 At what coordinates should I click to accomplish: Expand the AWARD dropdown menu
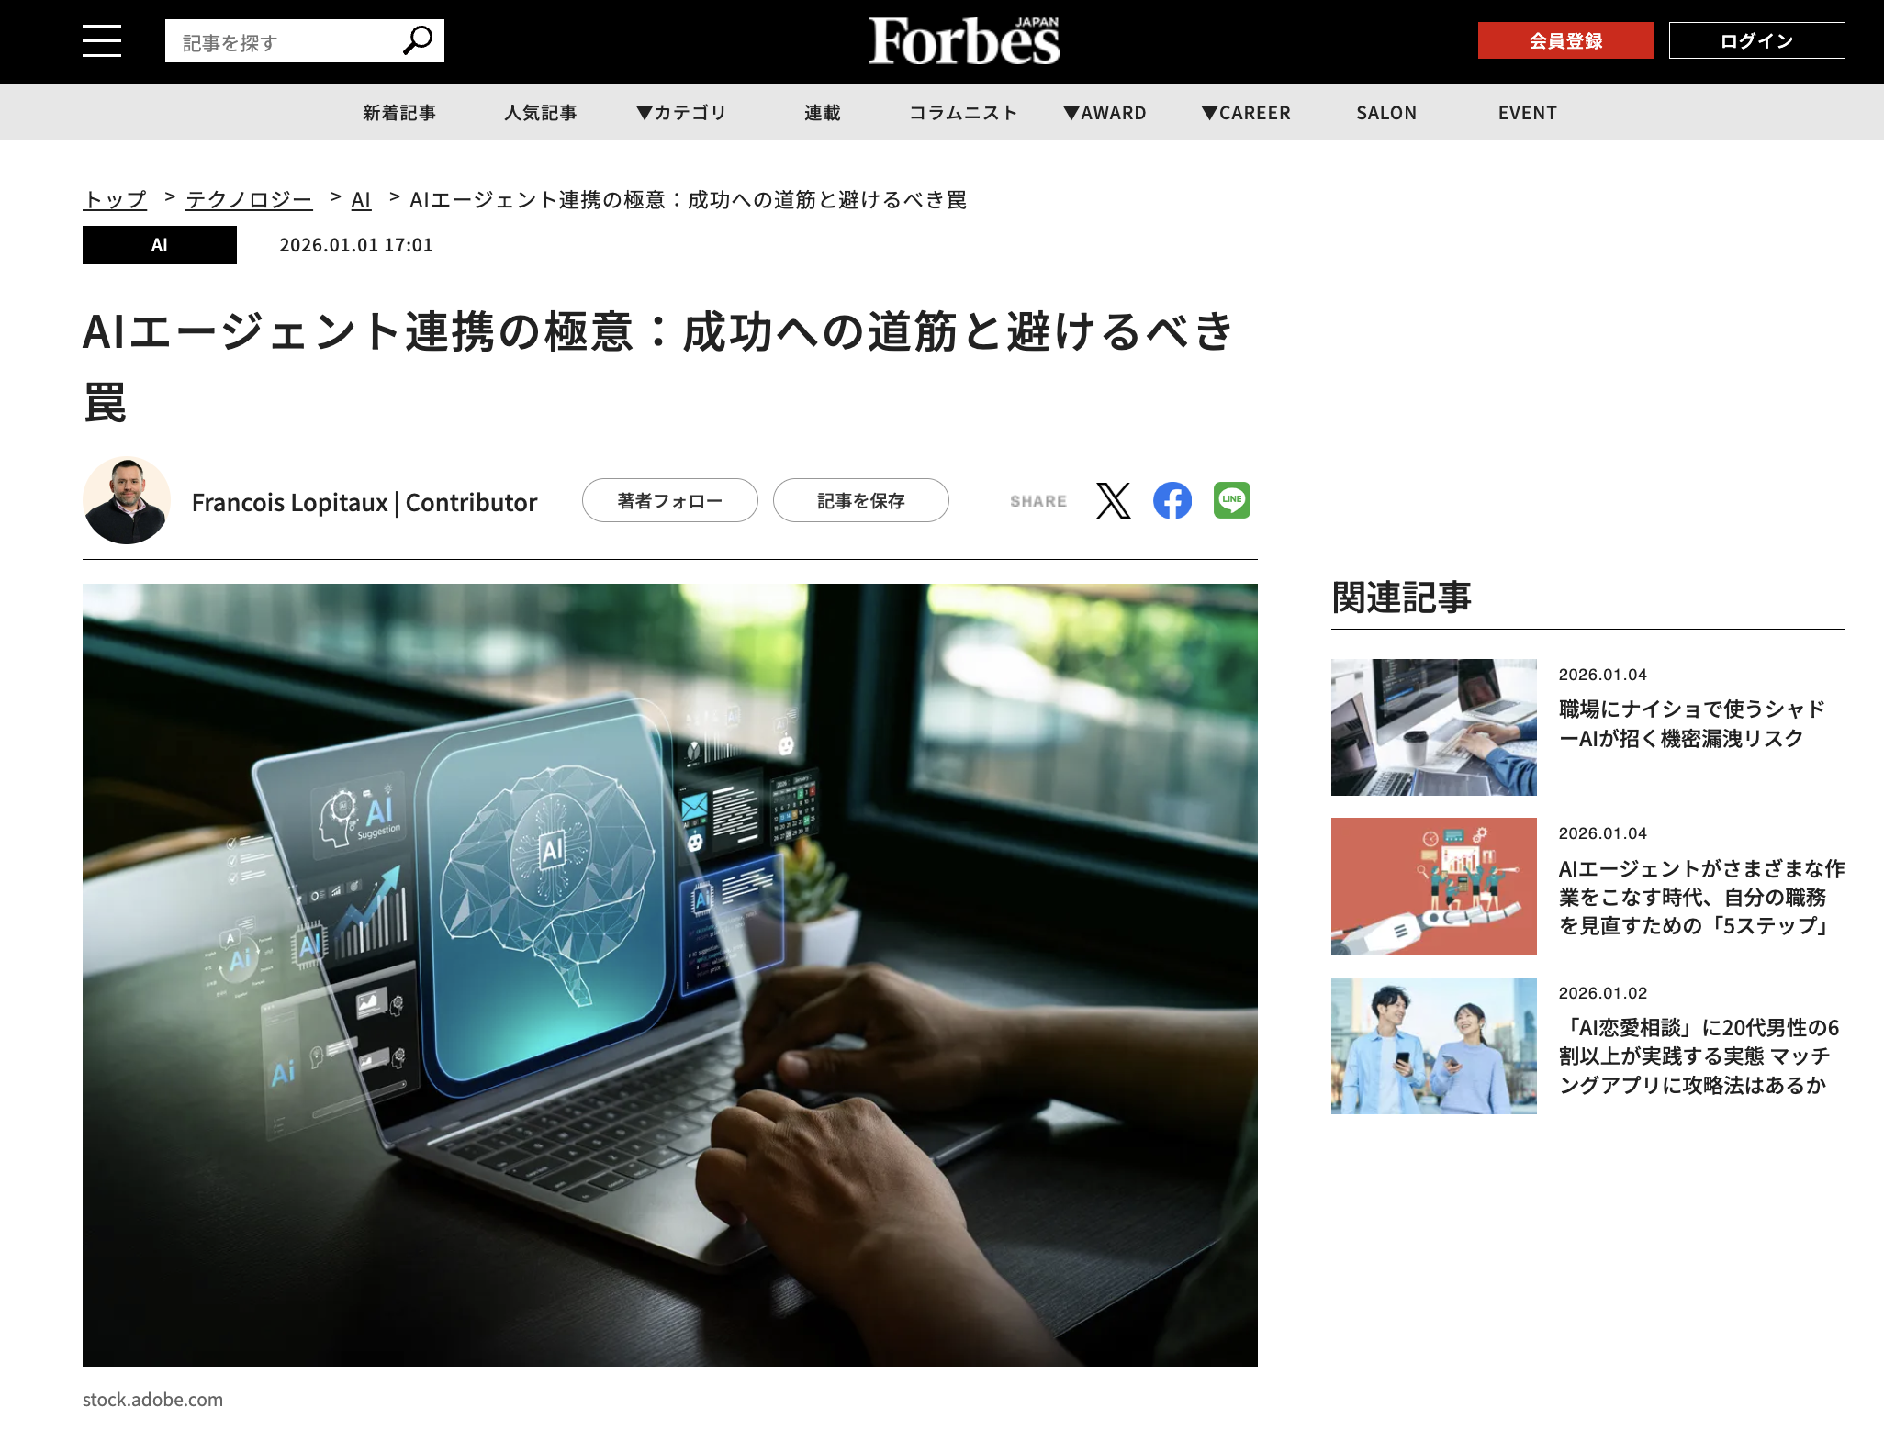(x=1105, y=113)
